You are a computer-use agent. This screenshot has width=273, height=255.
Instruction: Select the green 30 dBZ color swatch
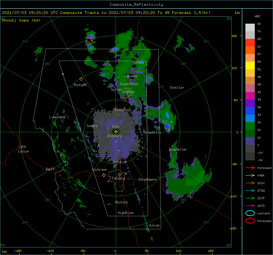pyautogui.click(x=250, y=126)
